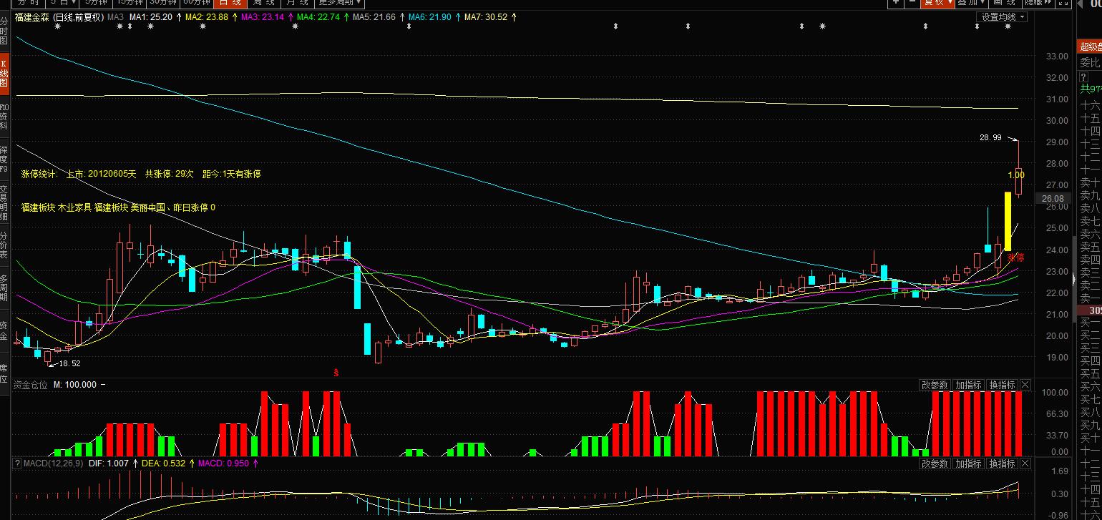Viewport: 1102px width, 520px height.
Task: Open the 深度F9 sidebar entry
Action: click(x=4, y=160)
